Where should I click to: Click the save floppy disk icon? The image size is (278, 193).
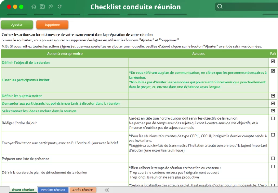tap(42, 7)
